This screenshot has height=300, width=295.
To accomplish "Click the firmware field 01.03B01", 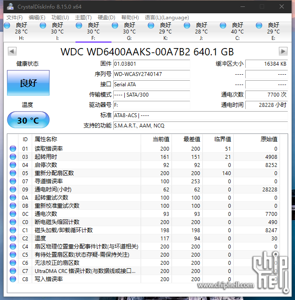I will pyautogui.click(x=152, y=64).
